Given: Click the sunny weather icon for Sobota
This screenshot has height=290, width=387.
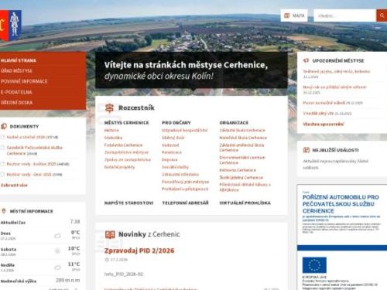Looking at the screenshot, I should [x=57, y=251].
